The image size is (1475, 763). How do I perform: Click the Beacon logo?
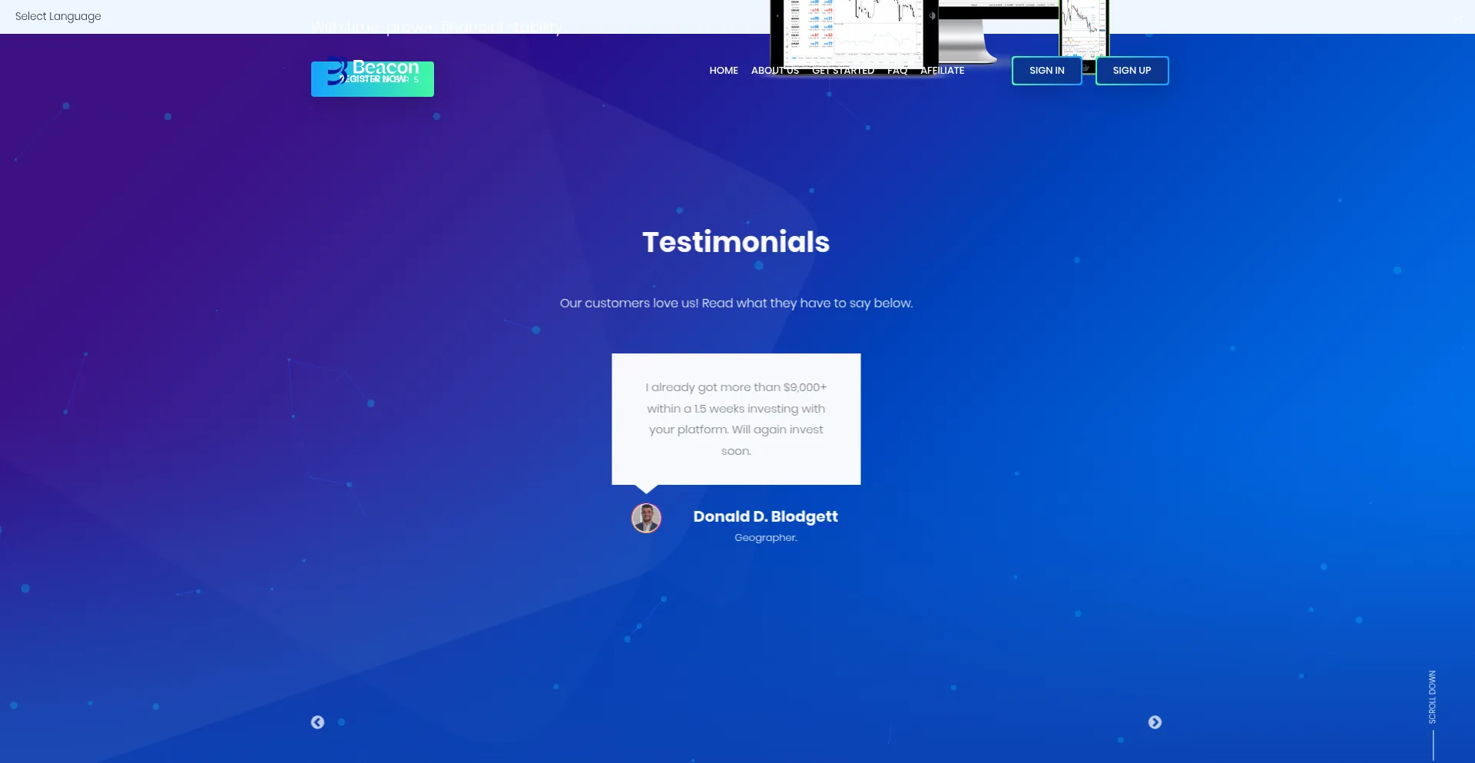pyautogui.click(x=373, y=78)
